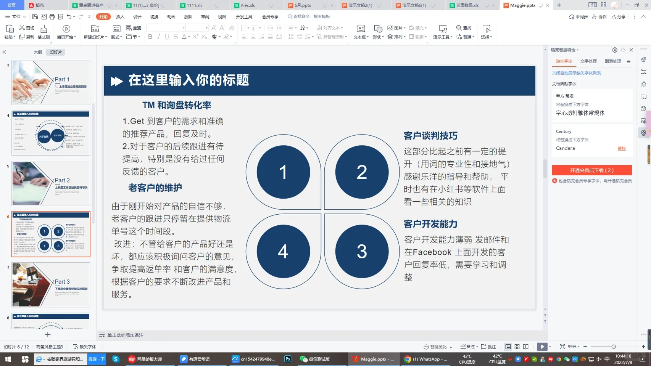
Task: Toggle Subscript X₂ formatting
Action: [x=204, y=37]
